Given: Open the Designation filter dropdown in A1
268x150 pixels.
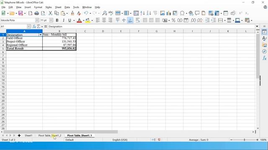Looking at the screenshot, I should (41, 35).
